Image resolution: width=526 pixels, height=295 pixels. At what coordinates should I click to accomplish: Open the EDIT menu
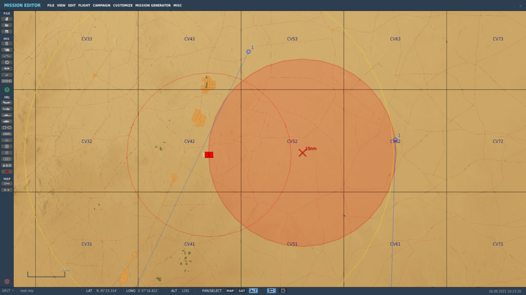coord(72,5)
